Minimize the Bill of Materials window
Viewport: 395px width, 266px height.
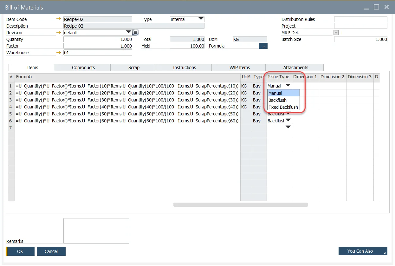[x=366, y=7]
